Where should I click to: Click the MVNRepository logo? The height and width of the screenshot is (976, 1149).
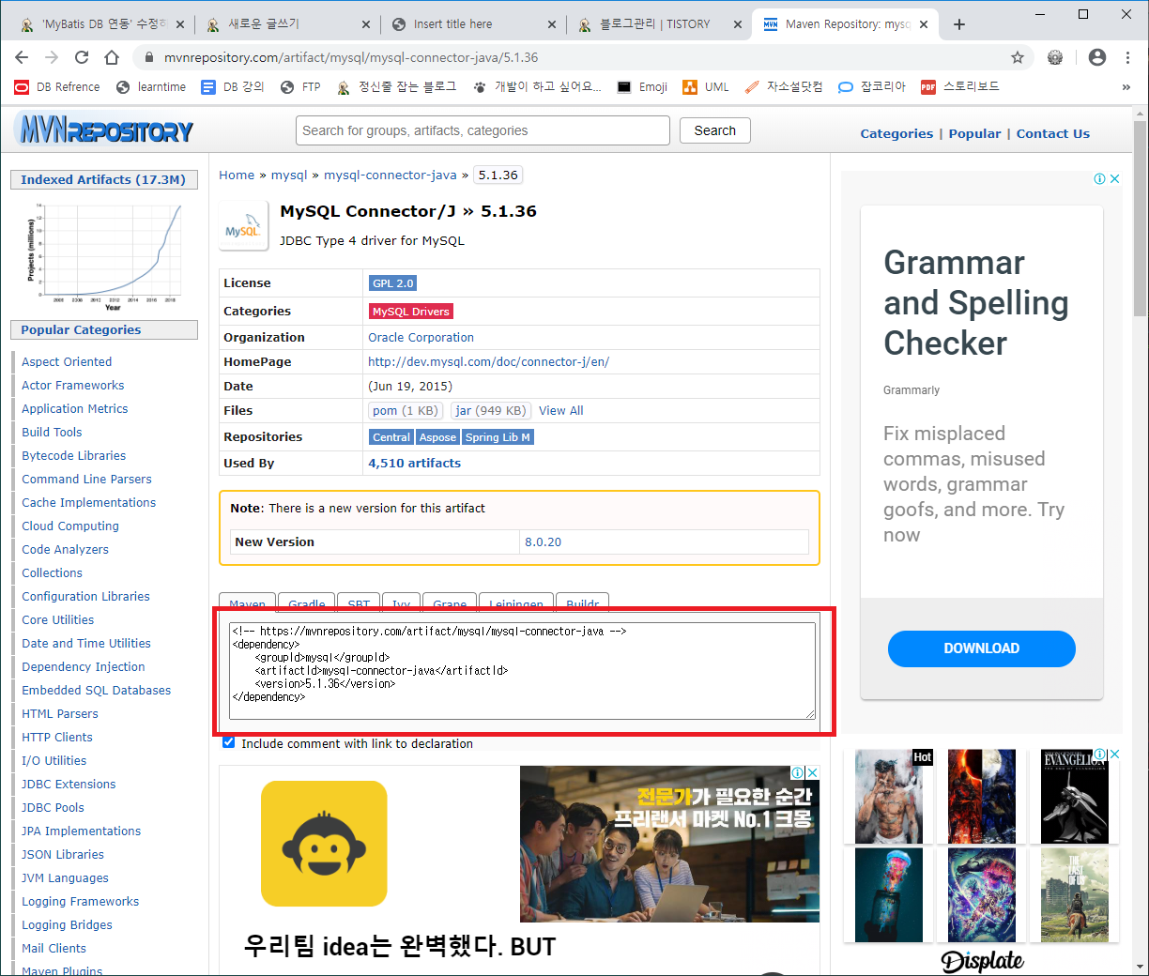pos(105,130)
